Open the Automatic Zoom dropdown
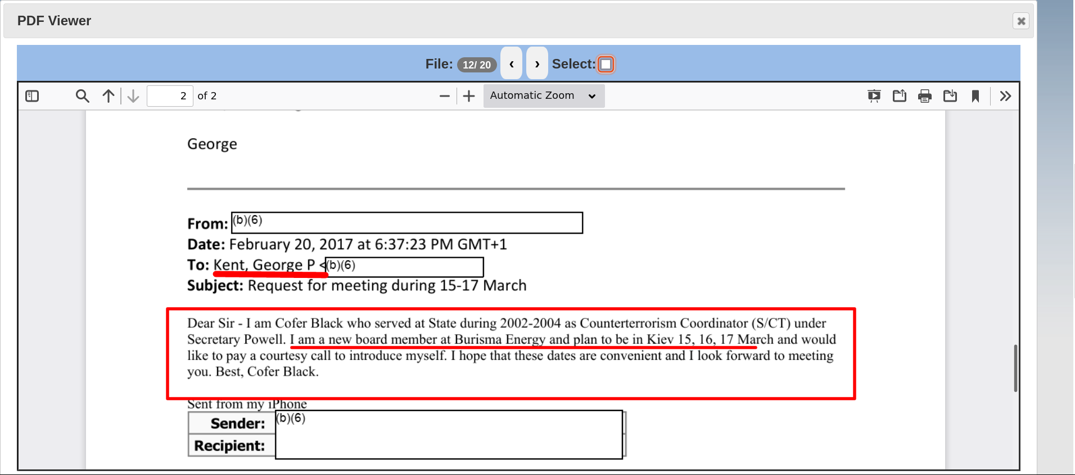Screen dimensions: 1075x475 (x=544, y=96)
